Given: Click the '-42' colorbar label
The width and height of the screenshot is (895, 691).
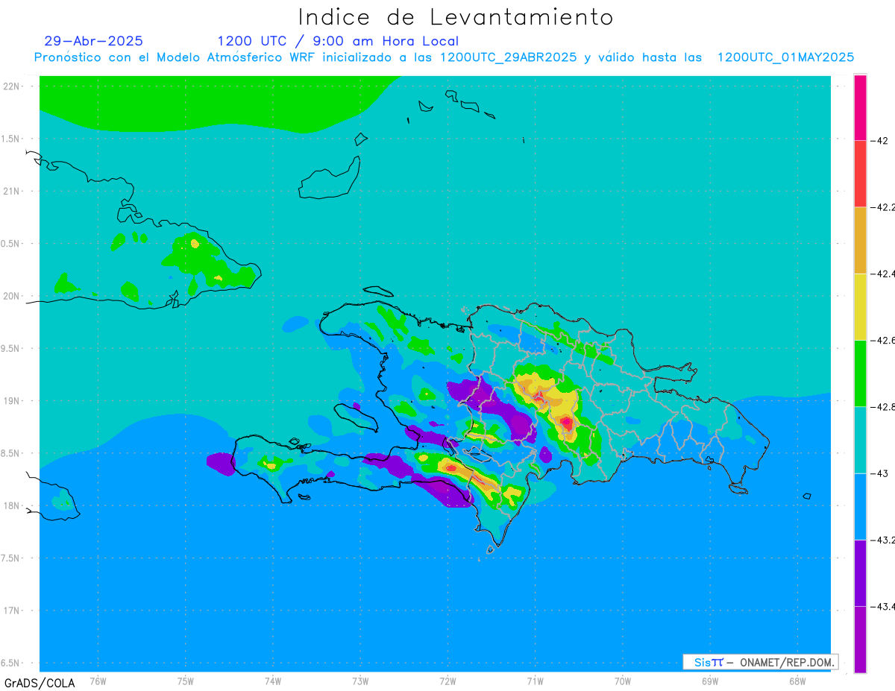Looking at the screenshot, I should pos(879,140).
